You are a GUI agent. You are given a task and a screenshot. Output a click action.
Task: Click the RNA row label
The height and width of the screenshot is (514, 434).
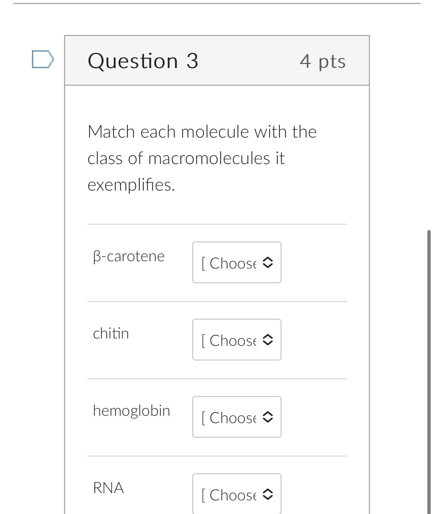click(x=108, y=488)
